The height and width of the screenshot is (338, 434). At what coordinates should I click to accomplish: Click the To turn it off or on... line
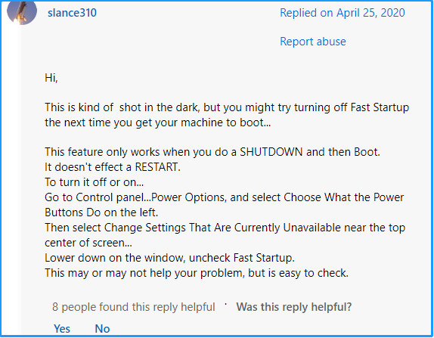click(x=94, y=182)
